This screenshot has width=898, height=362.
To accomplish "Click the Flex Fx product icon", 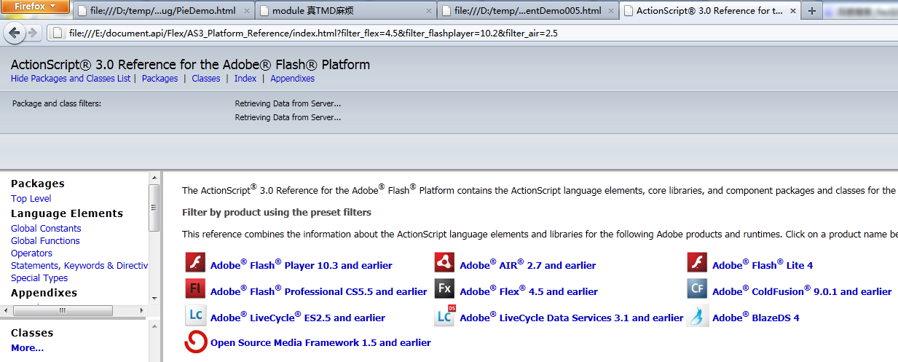I will (445, 289).
